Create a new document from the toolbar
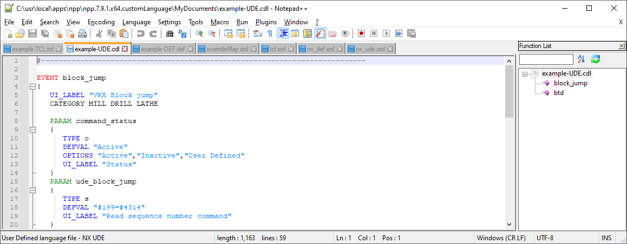Screen dimensions: 627x244 [8, 33]
